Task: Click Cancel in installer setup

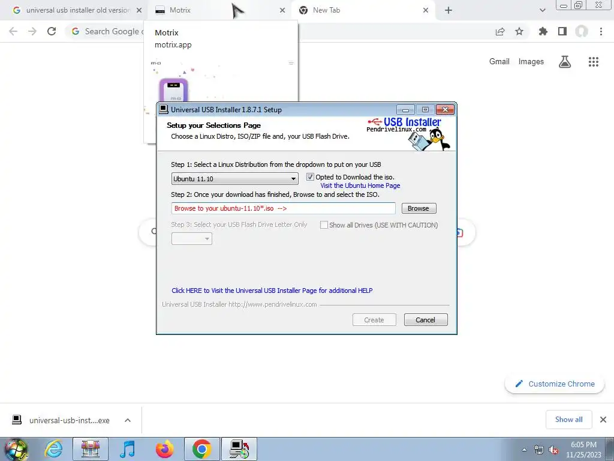Action: (426, 320)
